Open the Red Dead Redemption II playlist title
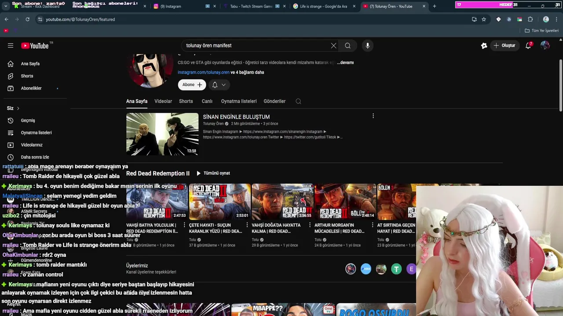The image size is (563, 316). pyautogui.click(x=158, y=173)
